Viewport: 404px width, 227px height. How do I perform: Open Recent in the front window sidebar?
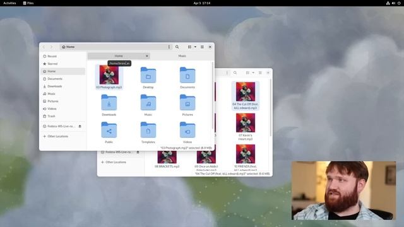[x=63, y=56]
